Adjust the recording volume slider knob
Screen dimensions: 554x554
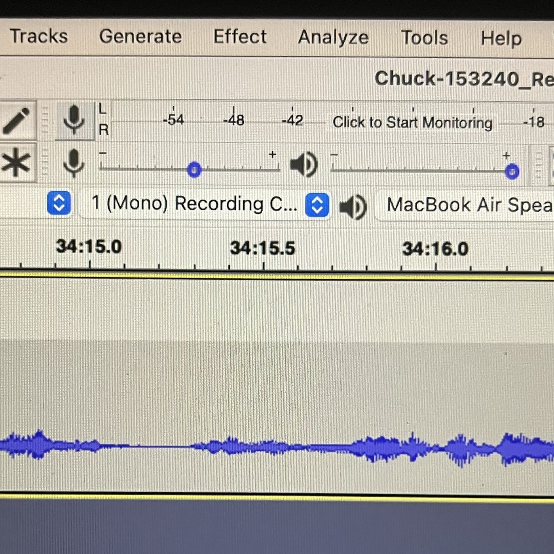194,170
